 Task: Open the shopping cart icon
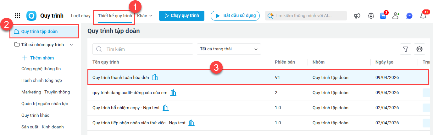tap(383, 16)
